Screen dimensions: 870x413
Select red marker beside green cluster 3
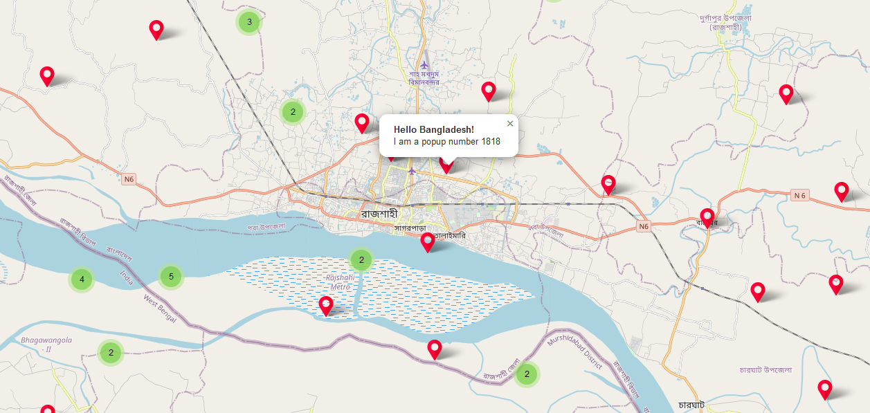tap(156, 30)
